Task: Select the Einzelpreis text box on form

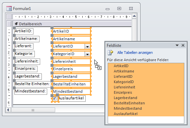Action: point(71,69)
